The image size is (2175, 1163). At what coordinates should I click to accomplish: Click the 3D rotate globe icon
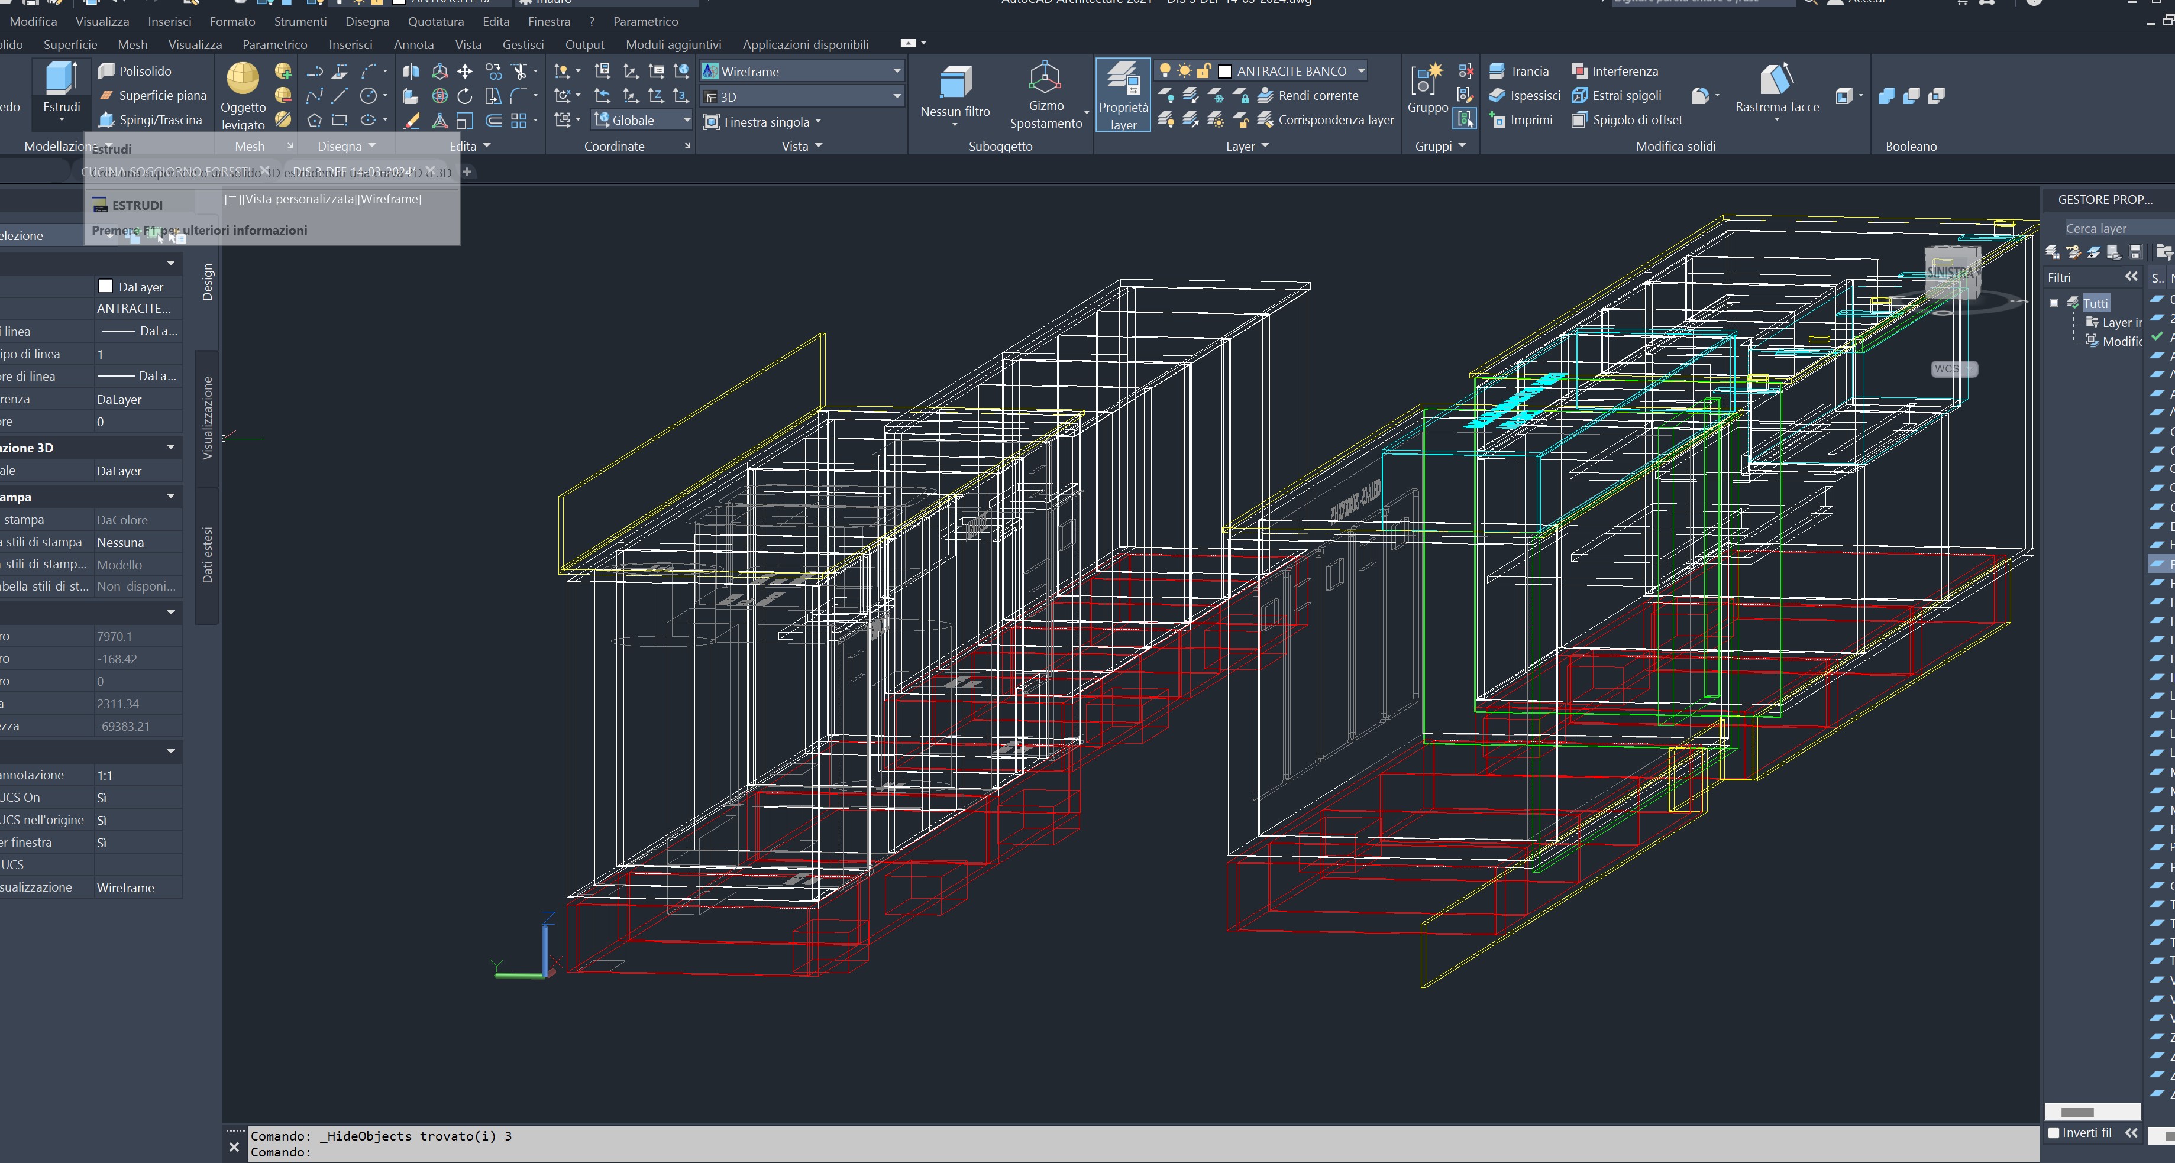tap(439, 96)
